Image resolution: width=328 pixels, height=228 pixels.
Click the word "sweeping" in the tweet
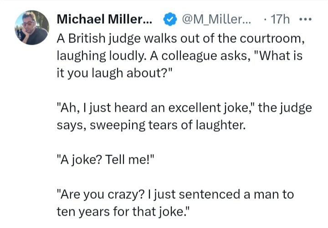click(118, 125)
